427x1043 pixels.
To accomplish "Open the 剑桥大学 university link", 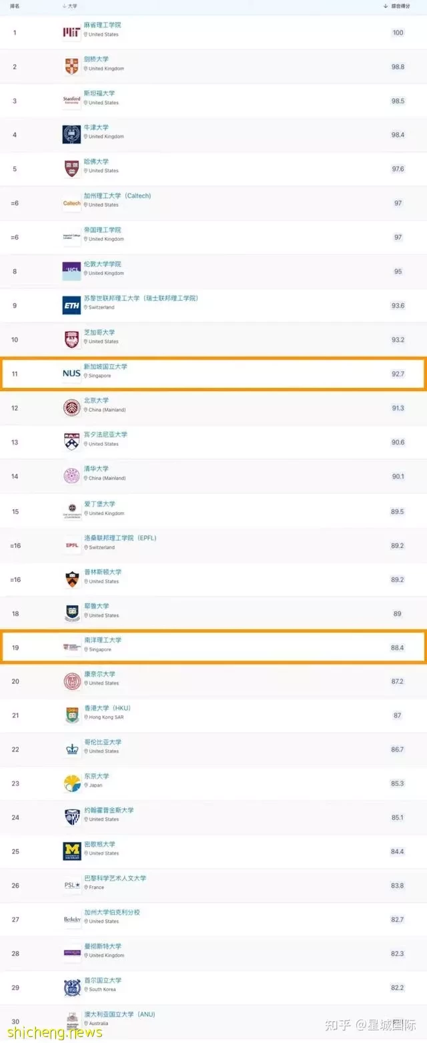I will click(96, 59).
